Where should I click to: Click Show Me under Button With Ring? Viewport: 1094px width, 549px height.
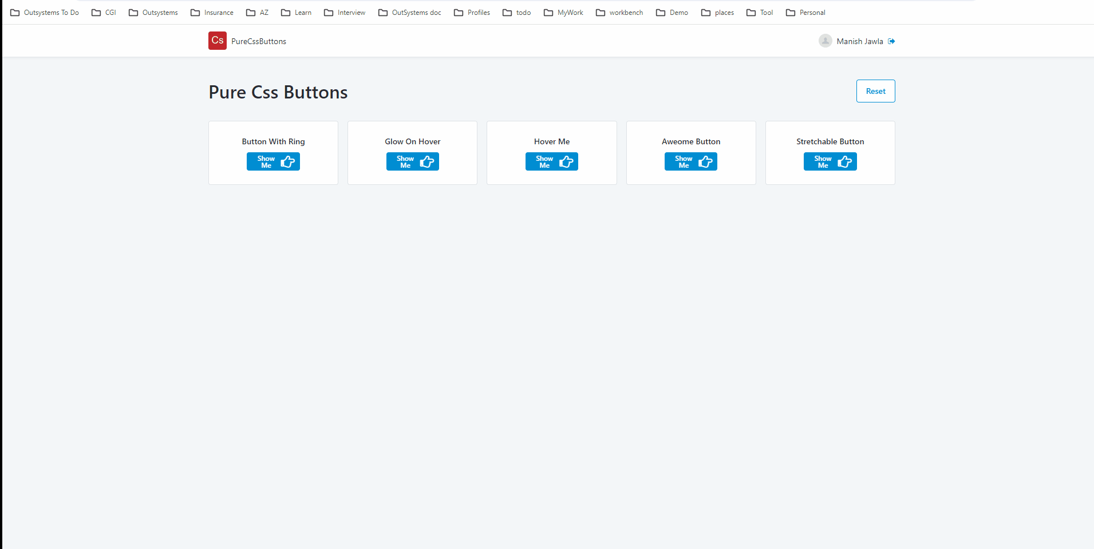pyautogui.click(x=273, y=161)
